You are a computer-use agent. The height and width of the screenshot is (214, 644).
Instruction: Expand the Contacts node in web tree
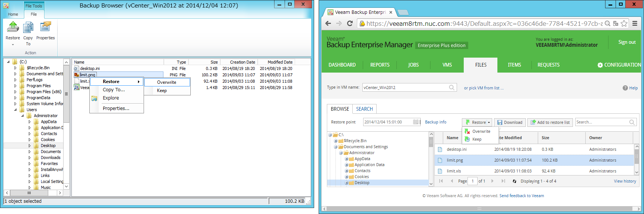tap(346, 171)
